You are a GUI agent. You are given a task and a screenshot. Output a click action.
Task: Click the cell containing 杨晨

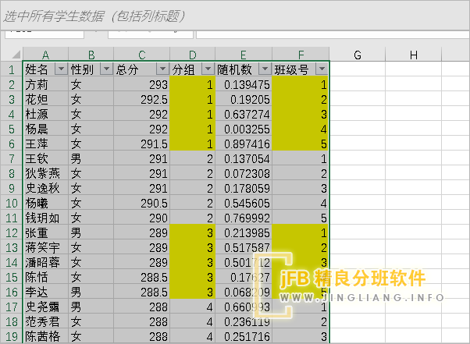click(46, 129)
